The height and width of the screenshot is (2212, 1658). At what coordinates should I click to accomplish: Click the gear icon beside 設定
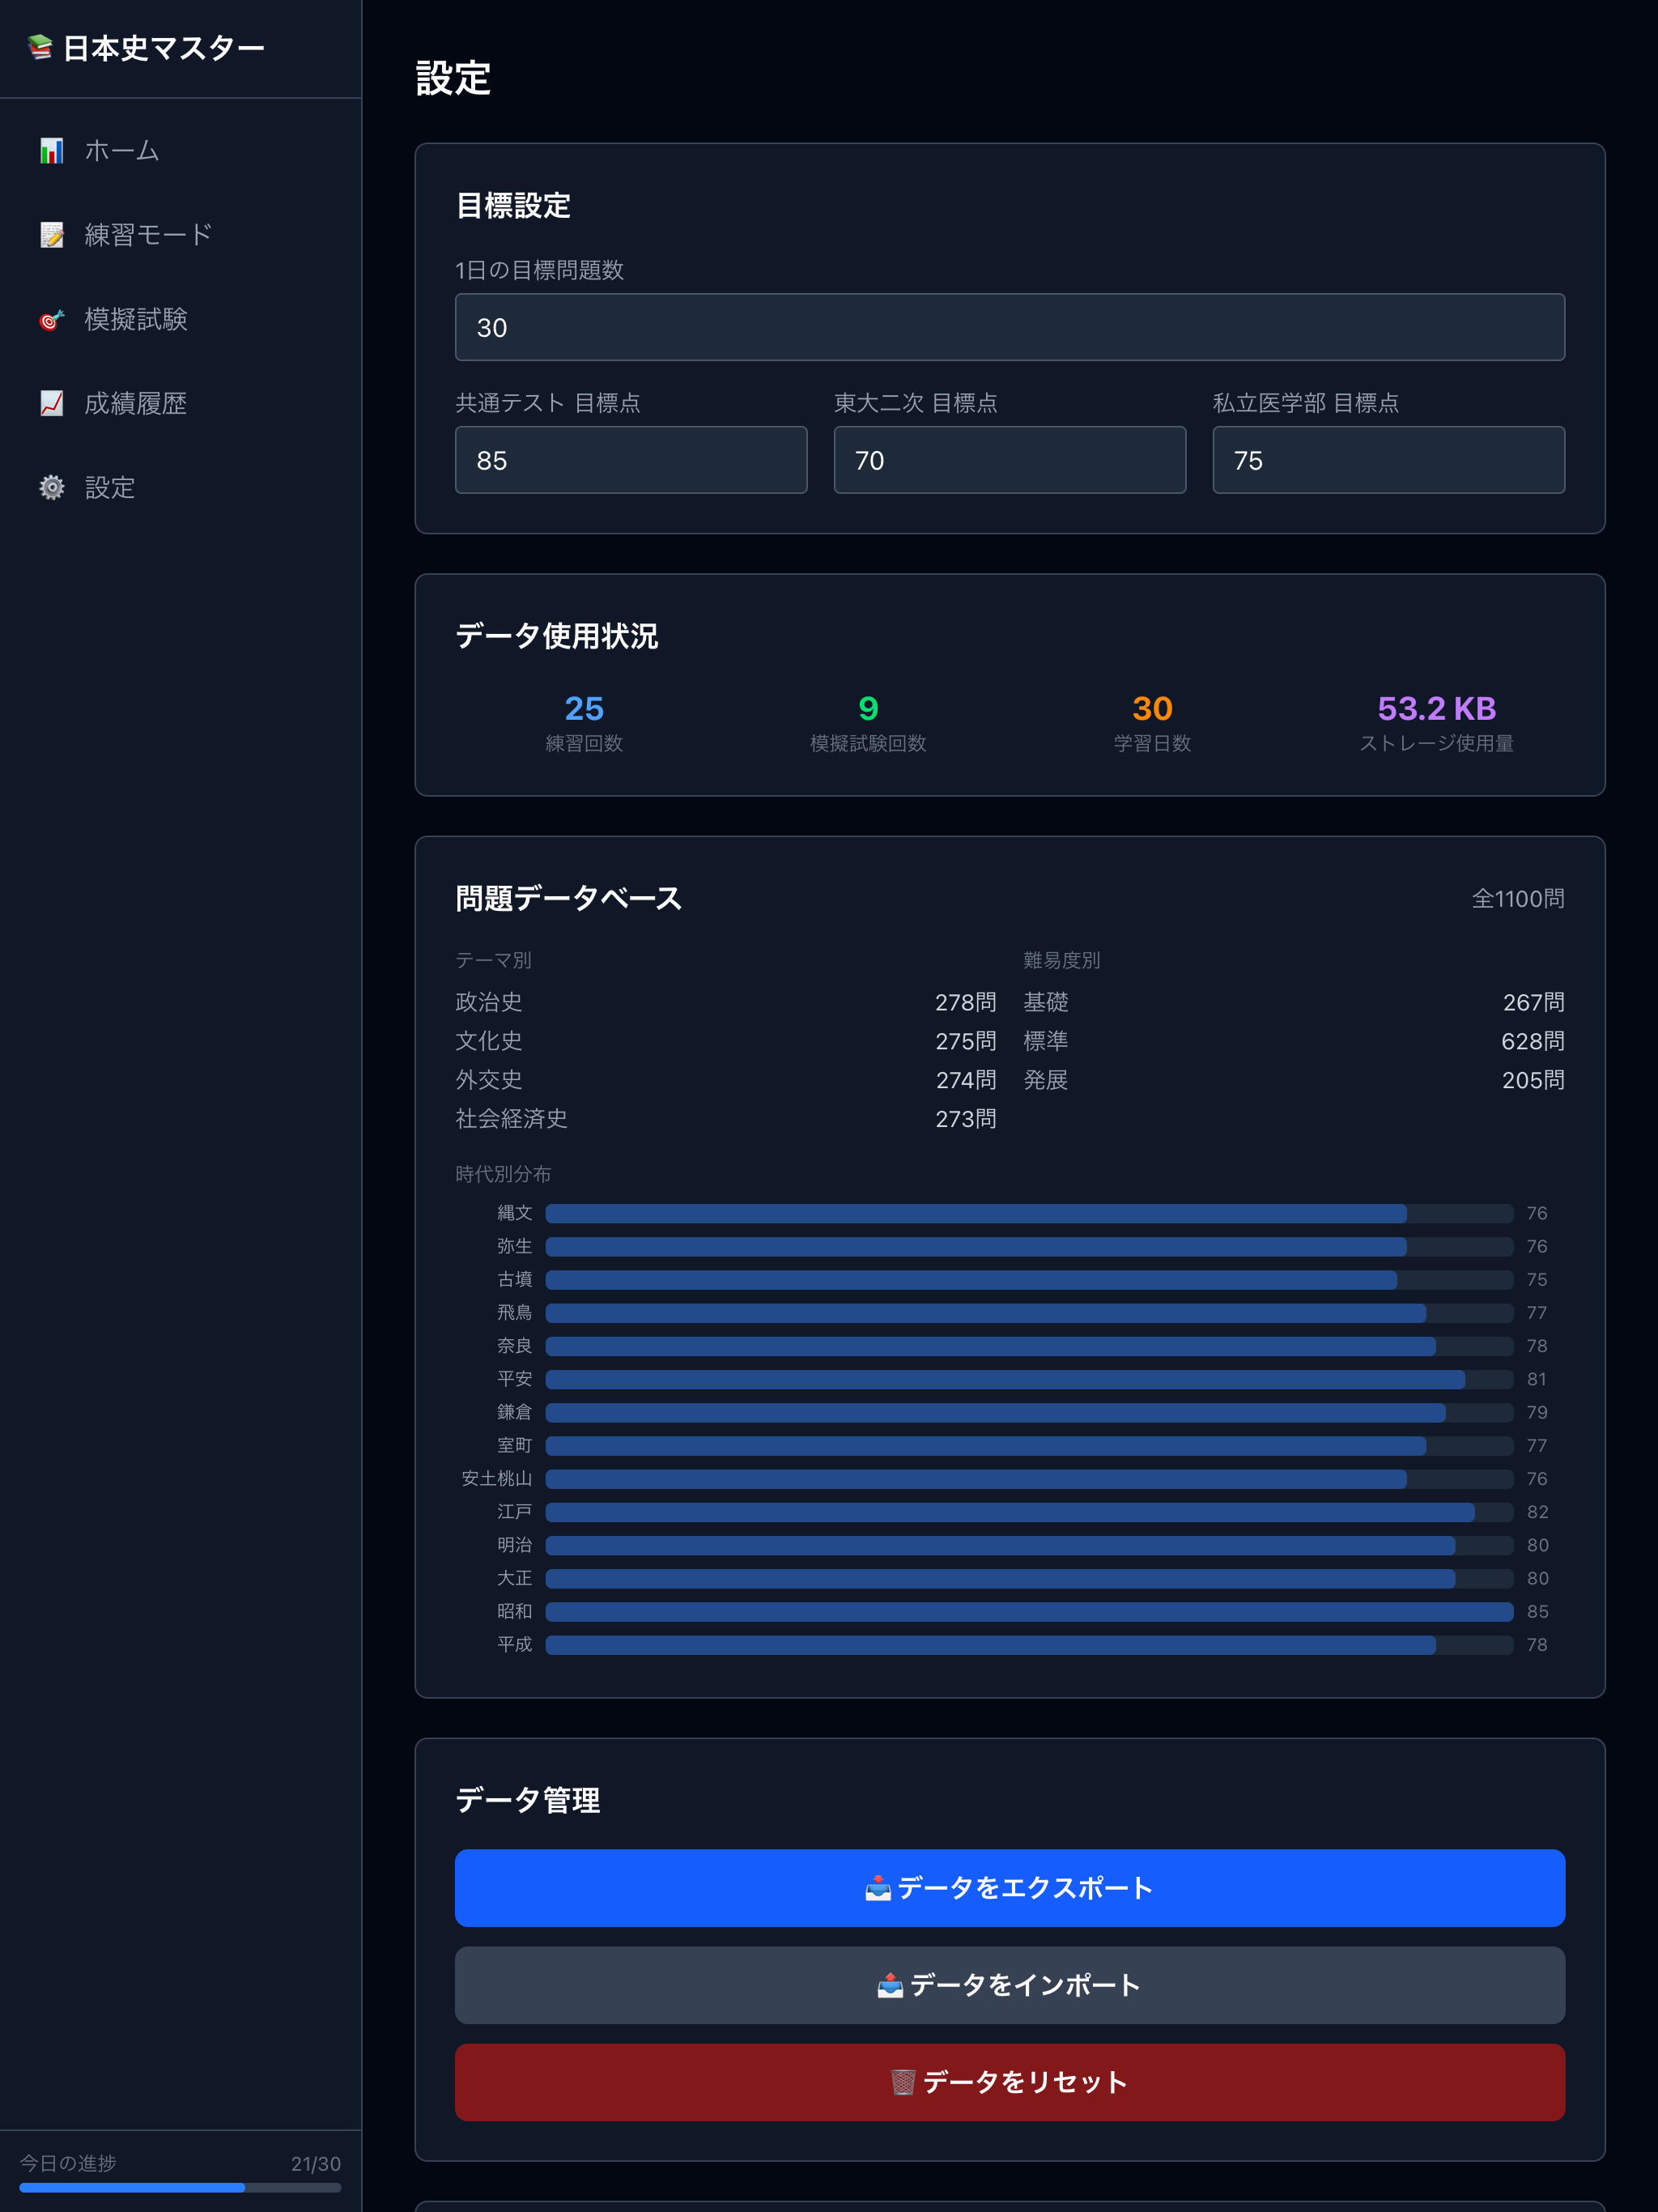52,487
